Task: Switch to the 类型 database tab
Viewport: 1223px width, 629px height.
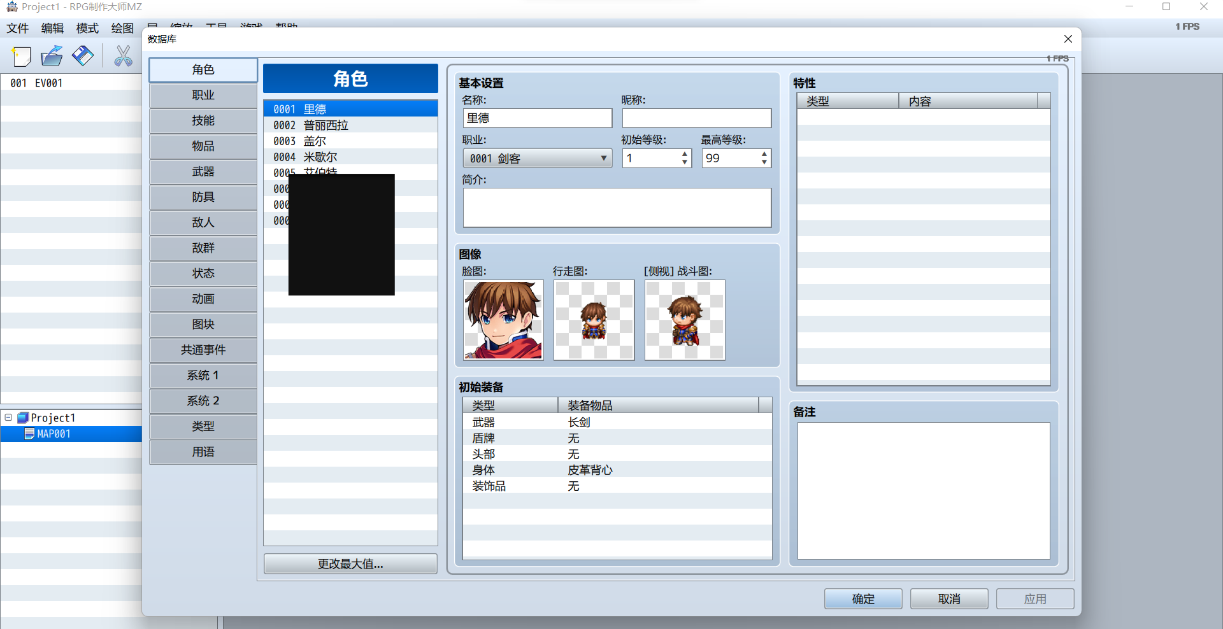Action: [x=203, y=427]
